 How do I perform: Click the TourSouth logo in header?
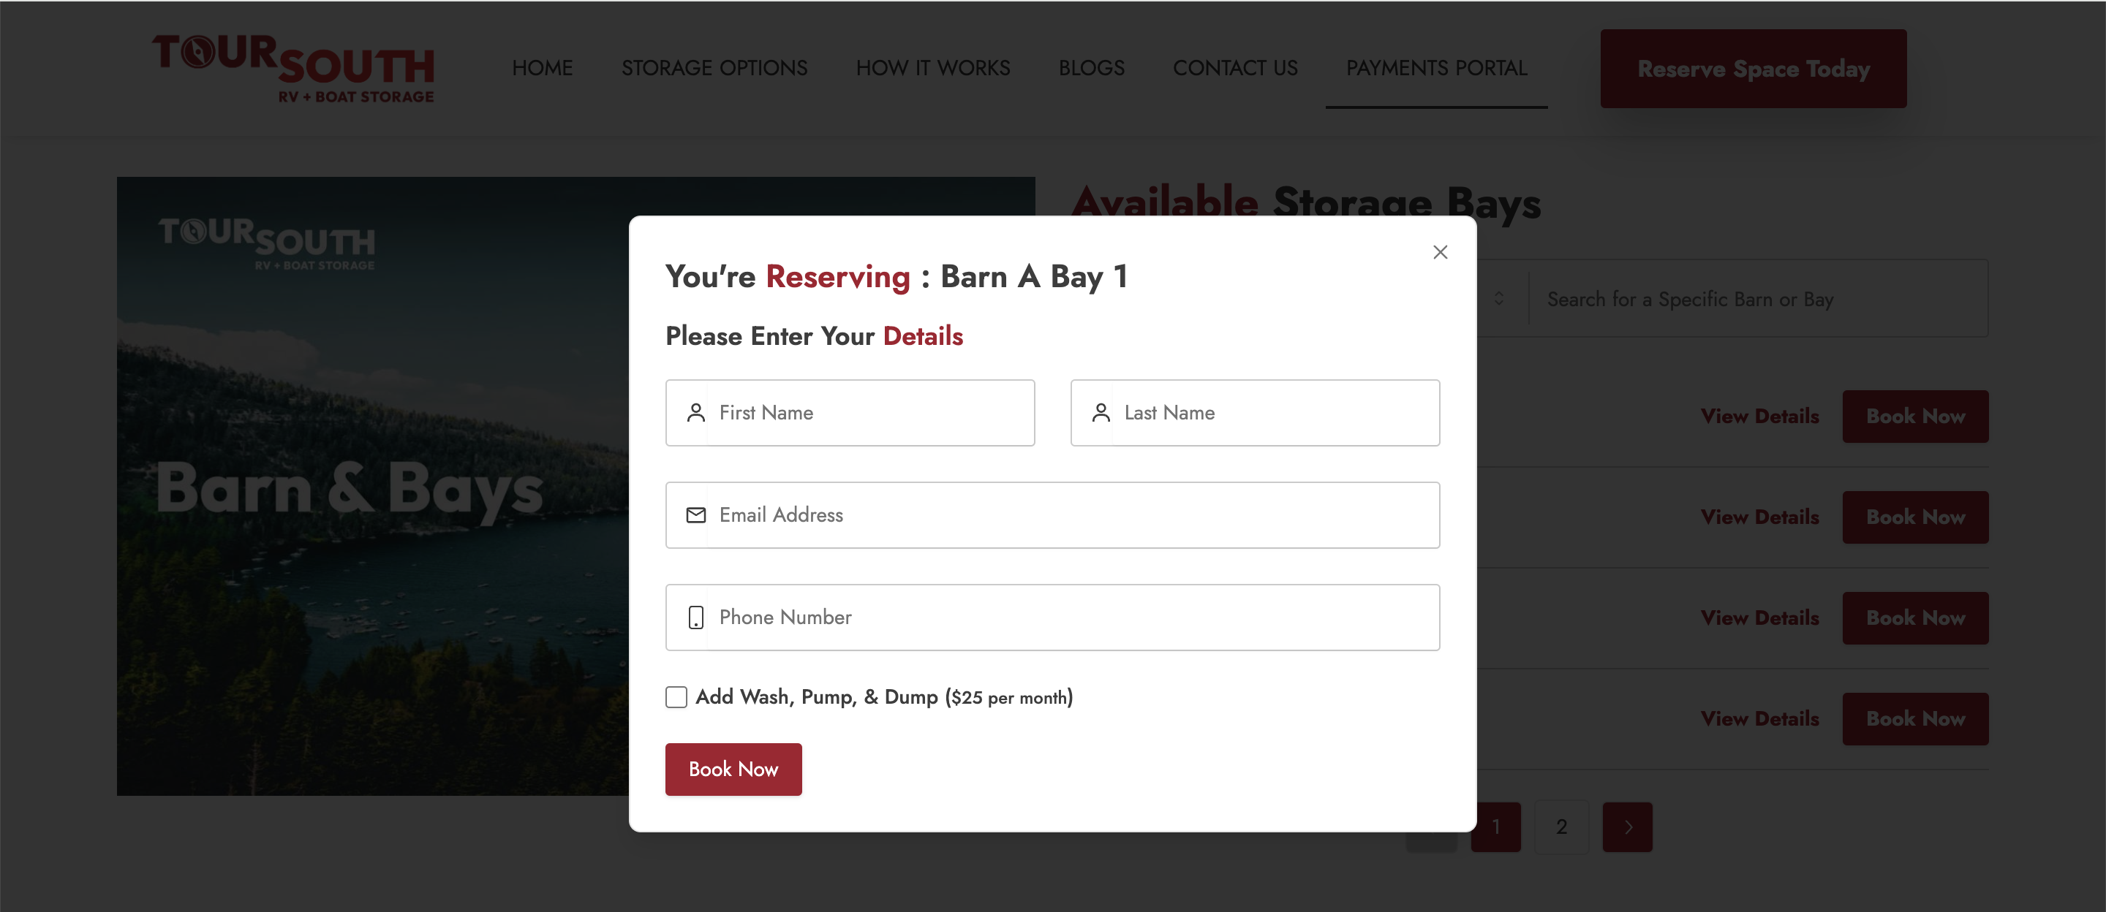(x=293, y=69)
